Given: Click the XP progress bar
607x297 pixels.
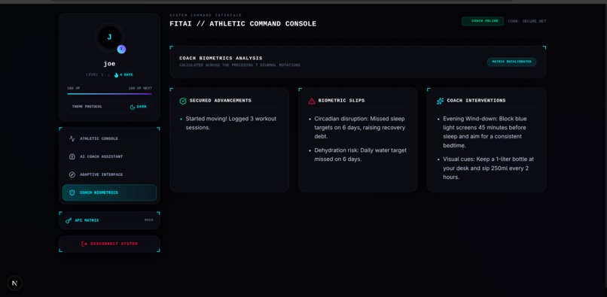Looking at the screenshot, I should point(109,93).
